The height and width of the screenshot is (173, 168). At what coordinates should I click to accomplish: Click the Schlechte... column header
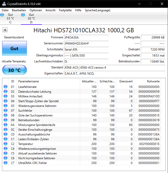coord(107,81)
